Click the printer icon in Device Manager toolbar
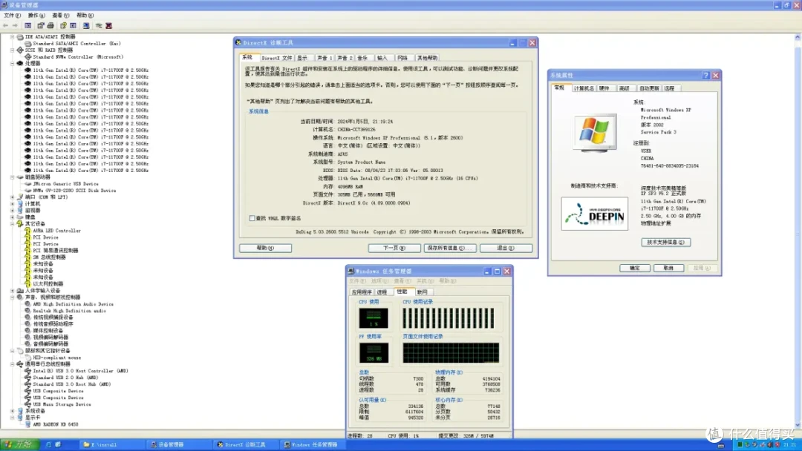 click(x=50, y=25)
